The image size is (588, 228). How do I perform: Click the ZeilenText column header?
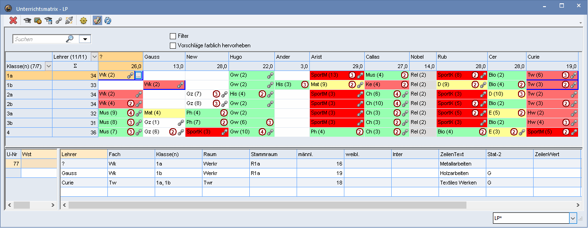pos(462,154)
